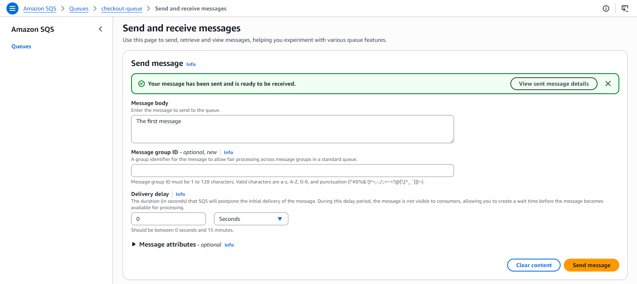Focus the Message body text area
Screen dimensions: 637x284
pos(292,129)
